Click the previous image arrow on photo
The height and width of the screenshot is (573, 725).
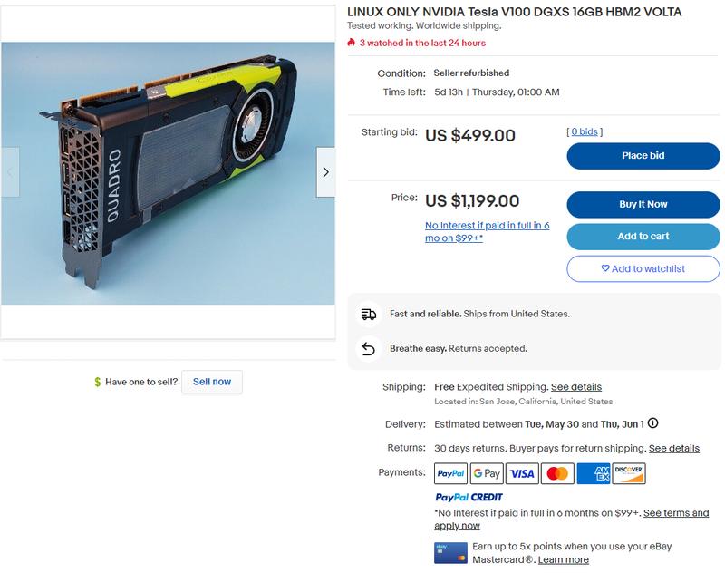10,172
